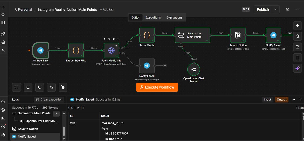Select Summarize Main Points in logs list
The image size is (304, 141).
(34, 113)
